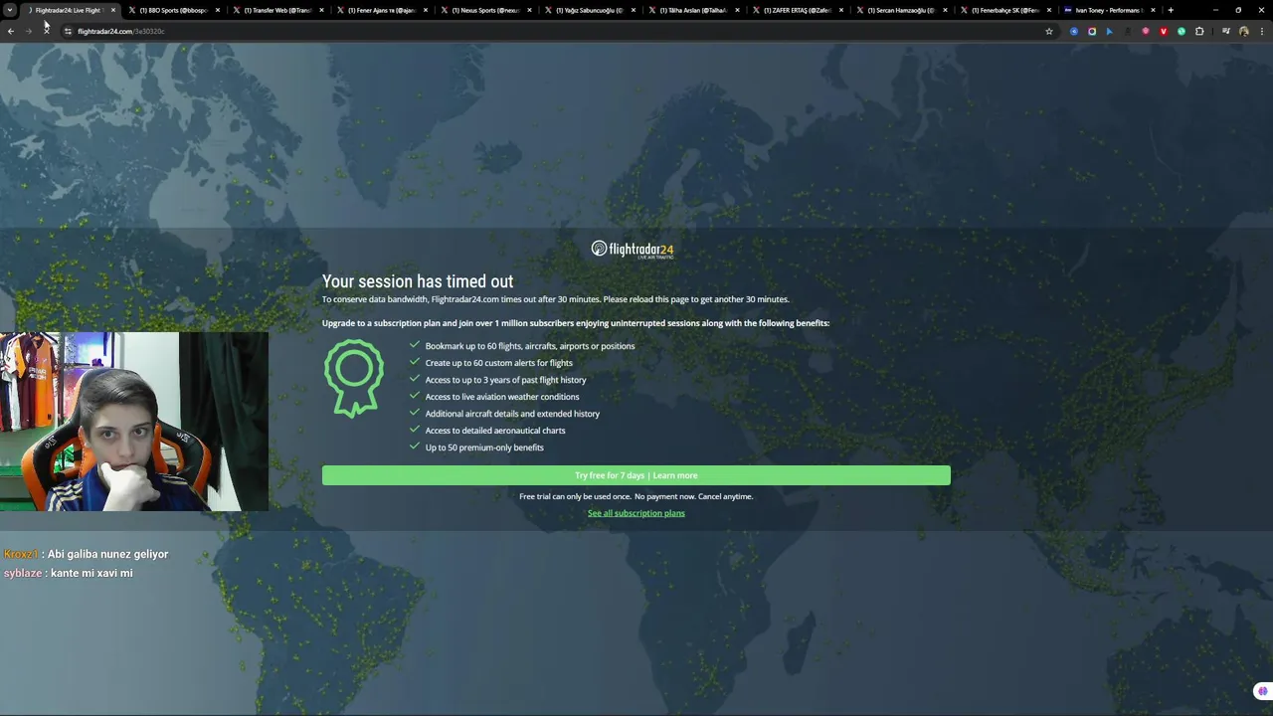Open the Extensions puzzle-piece menu
The image size is (1273, 716).
[x=1199, y=31]
